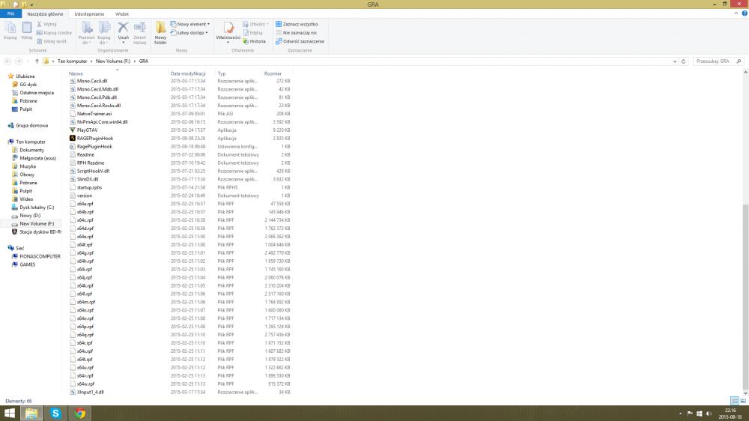Open the address bar history dropdown

675,61
